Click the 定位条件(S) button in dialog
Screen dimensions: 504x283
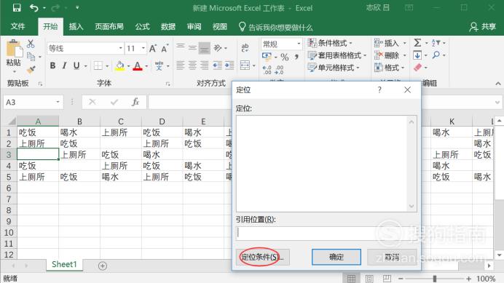pyautogui.click(x=263, y=257)
